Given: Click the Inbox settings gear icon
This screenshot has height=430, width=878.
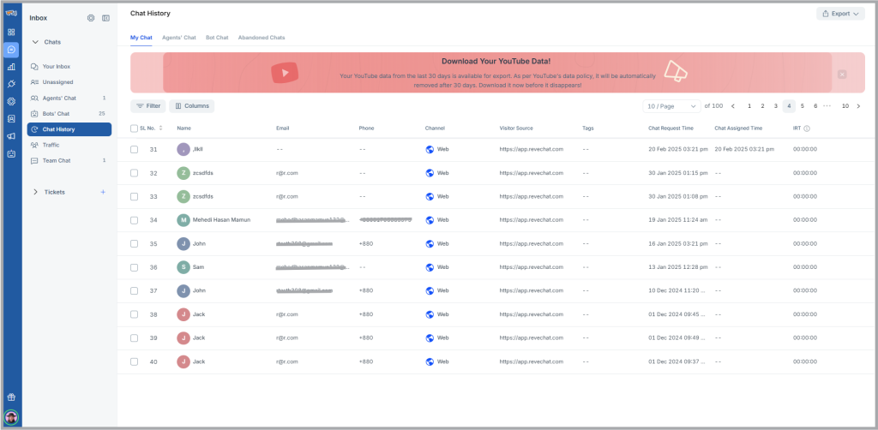Looking at the screenshot, I should [91, 18].
